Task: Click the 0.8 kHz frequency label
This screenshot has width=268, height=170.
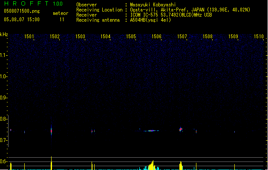Action: tap(3, 119)
